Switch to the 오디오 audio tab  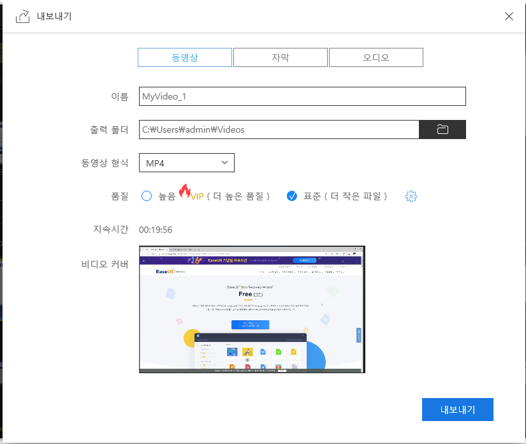376,57
